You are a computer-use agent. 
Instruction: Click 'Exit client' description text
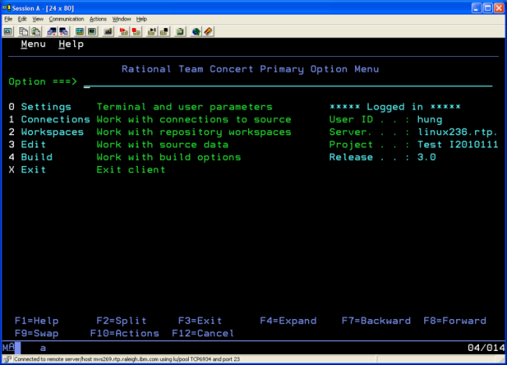131,170
